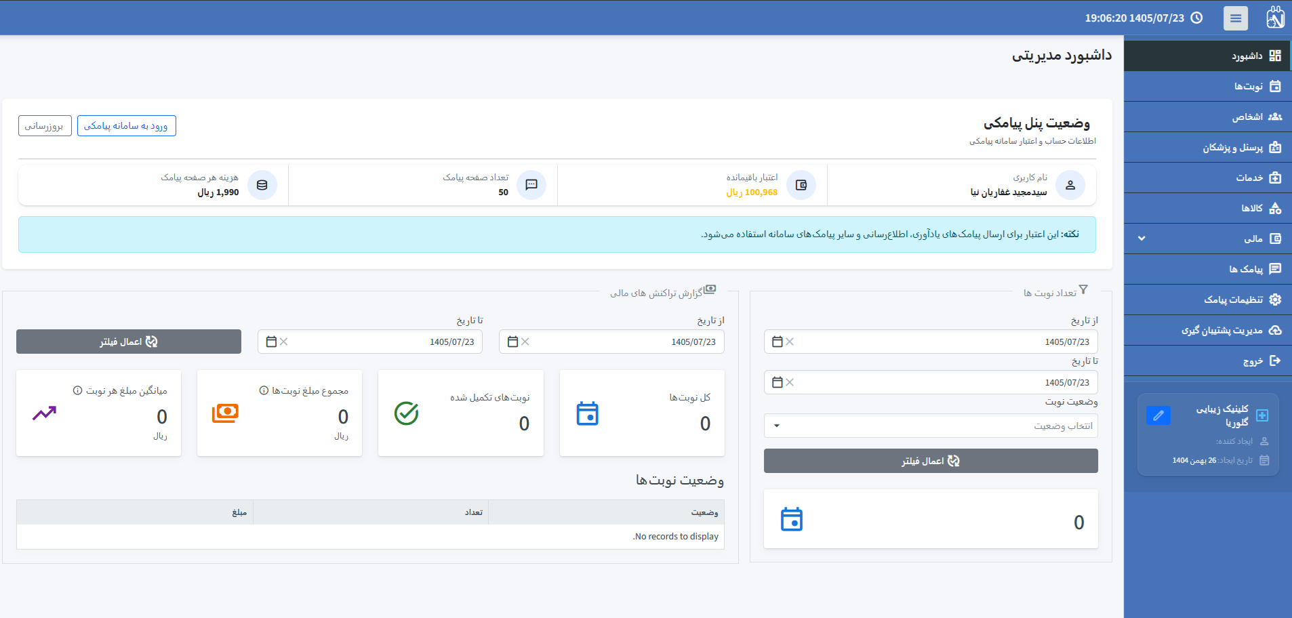Open calendar for تا تاریخ in تعداد نوبت ها

click(x=778, y=382)
